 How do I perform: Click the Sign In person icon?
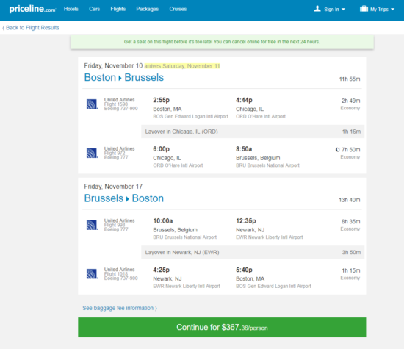pyautogui.click(x=317, y=9)
